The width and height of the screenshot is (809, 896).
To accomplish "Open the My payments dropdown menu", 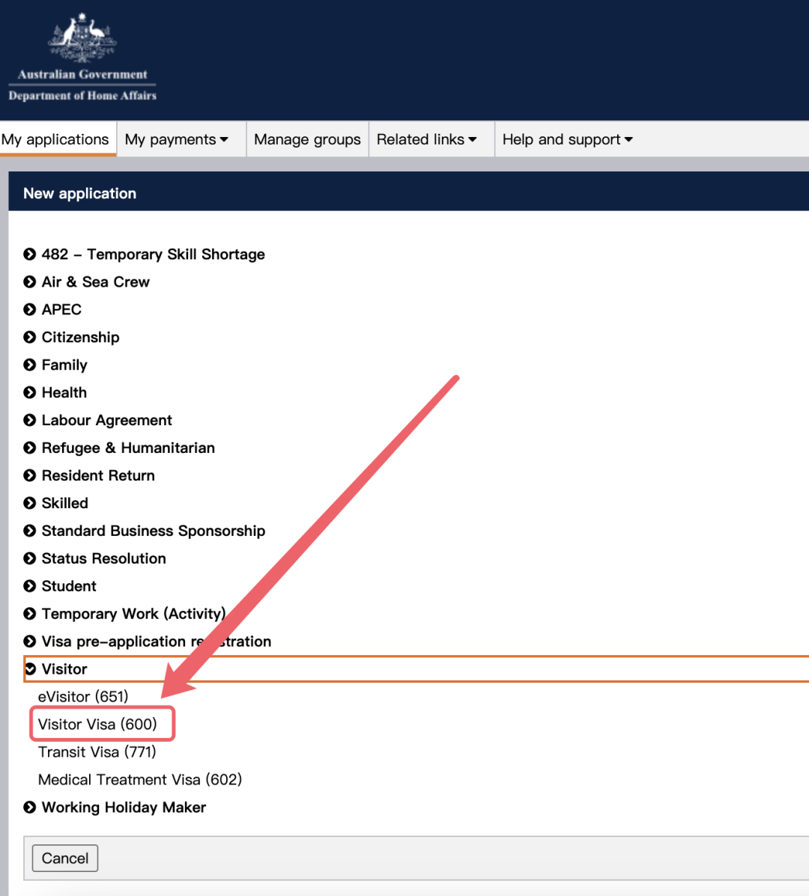I will 177,139.
